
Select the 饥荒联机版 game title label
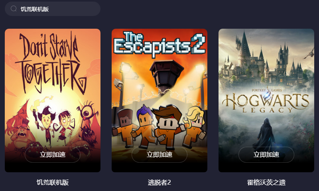53,182
